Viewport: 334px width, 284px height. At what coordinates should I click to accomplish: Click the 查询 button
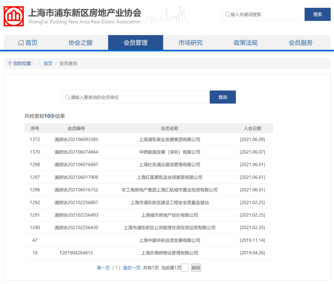tap(222, 97)
